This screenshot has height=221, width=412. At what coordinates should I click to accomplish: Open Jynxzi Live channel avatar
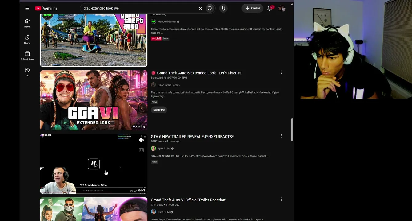click(x=153, y=149)
